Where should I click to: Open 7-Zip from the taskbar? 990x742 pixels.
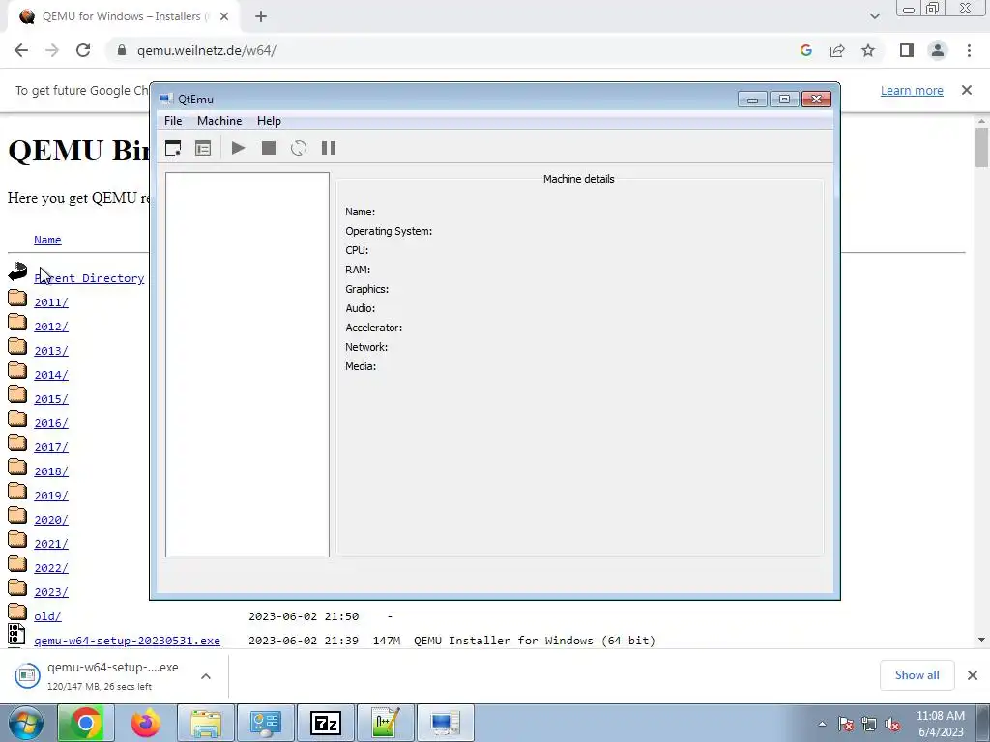coord(326,723)
